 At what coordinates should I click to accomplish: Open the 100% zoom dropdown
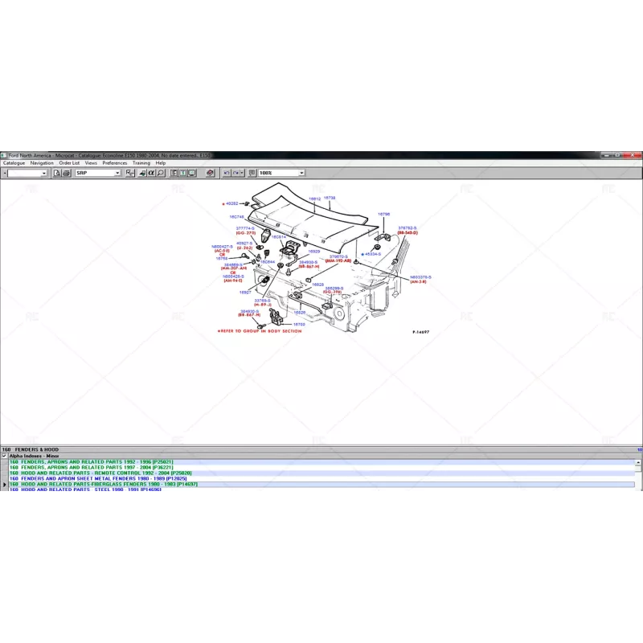(301, 173)
